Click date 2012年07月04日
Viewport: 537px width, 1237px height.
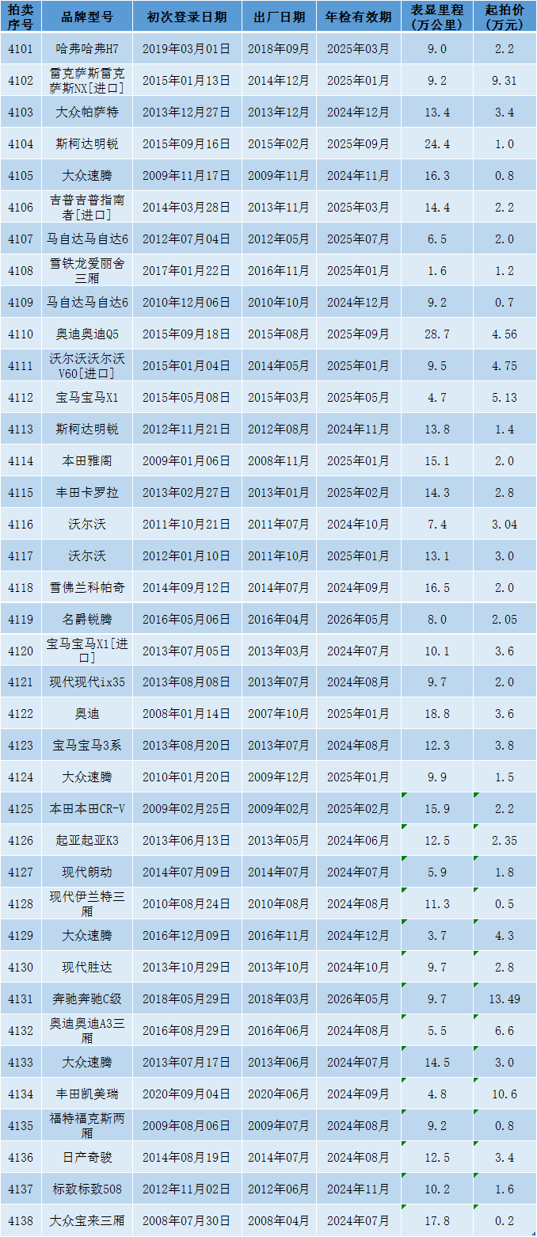[x=186, y=239]
